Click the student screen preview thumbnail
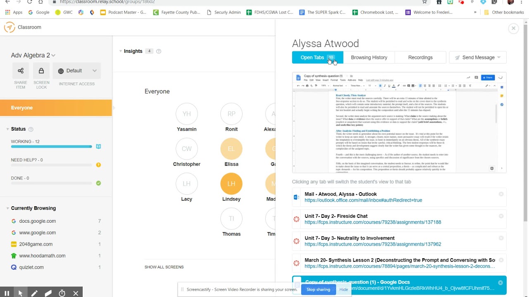The height and width of the screenshot is (297, 529). (x=399, y=123)
